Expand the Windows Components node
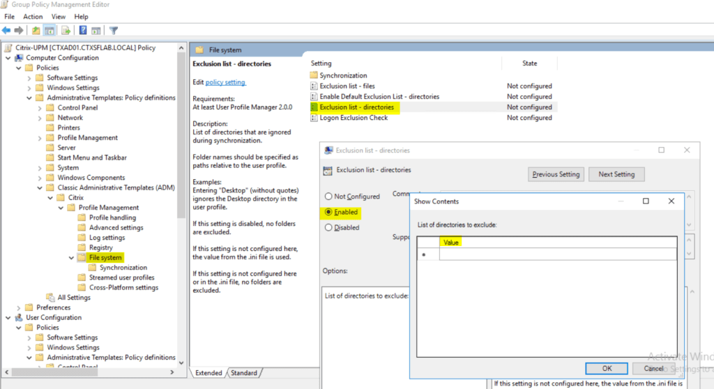This screenshot has width=714, height=389. [40, 178]
